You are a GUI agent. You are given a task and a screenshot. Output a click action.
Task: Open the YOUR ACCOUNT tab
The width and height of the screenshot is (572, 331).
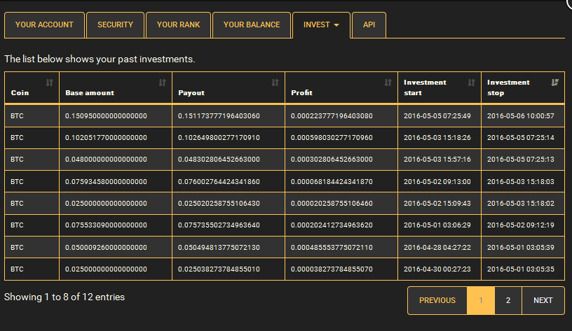44,24
